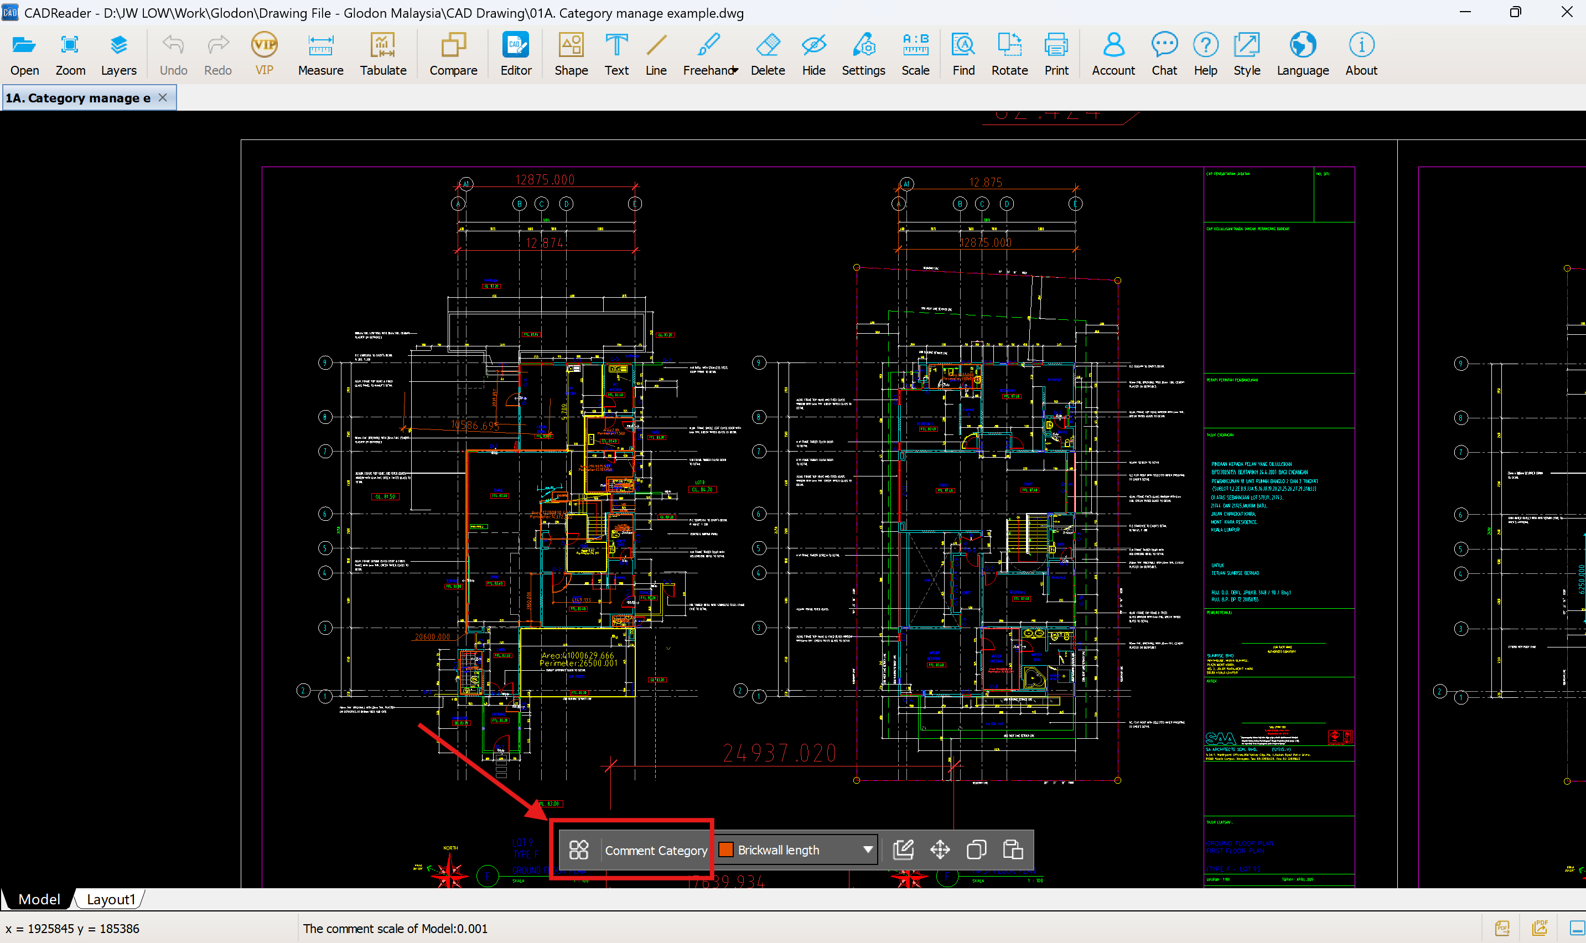Click the Comment Category label button

coord(656,850)
